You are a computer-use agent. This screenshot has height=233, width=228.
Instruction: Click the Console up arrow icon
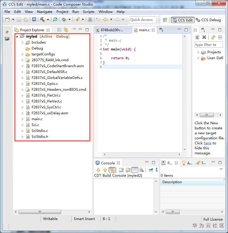pyautogui.click(x=105, y=170)
